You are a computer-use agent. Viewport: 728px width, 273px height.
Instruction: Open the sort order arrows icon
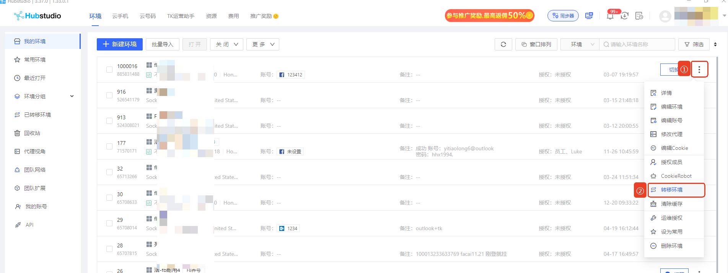tap(715, 44)
